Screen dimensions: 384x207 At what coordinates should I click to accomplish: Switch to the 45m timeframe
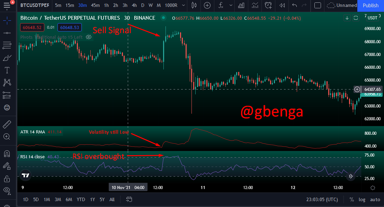click(95, 6)
